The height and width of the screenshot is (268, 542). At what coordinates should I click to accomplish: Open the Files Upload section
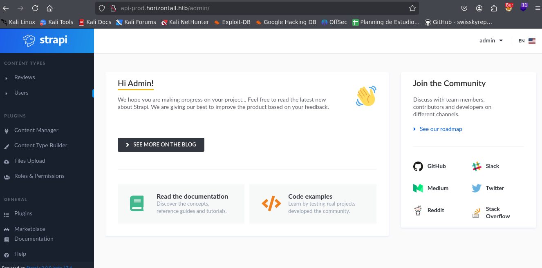click(x=29, y=161)
